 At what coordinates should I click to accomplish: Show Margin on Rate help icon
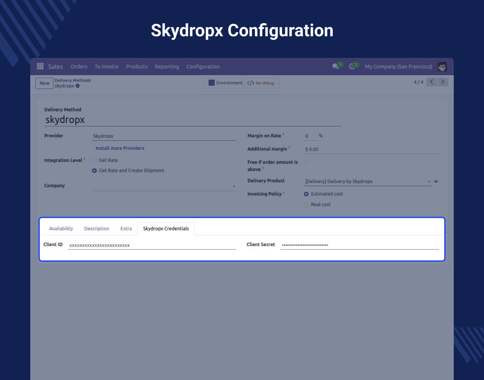coord(283,134)
